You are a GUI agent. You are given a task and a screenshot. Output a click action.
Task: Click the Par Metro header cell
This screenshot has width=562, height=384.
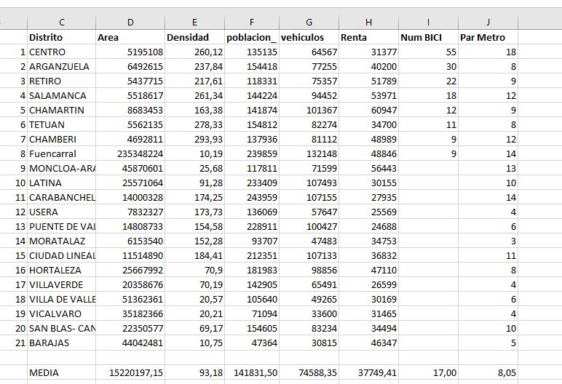pyautogui.click(x=488, y=37)
